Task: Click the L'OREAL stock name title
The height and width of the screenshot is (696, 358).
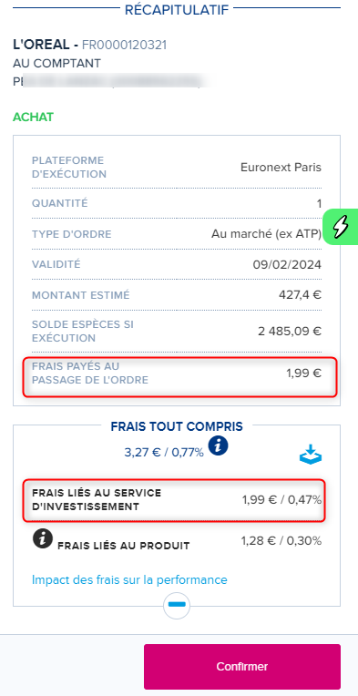Action: 43,45
